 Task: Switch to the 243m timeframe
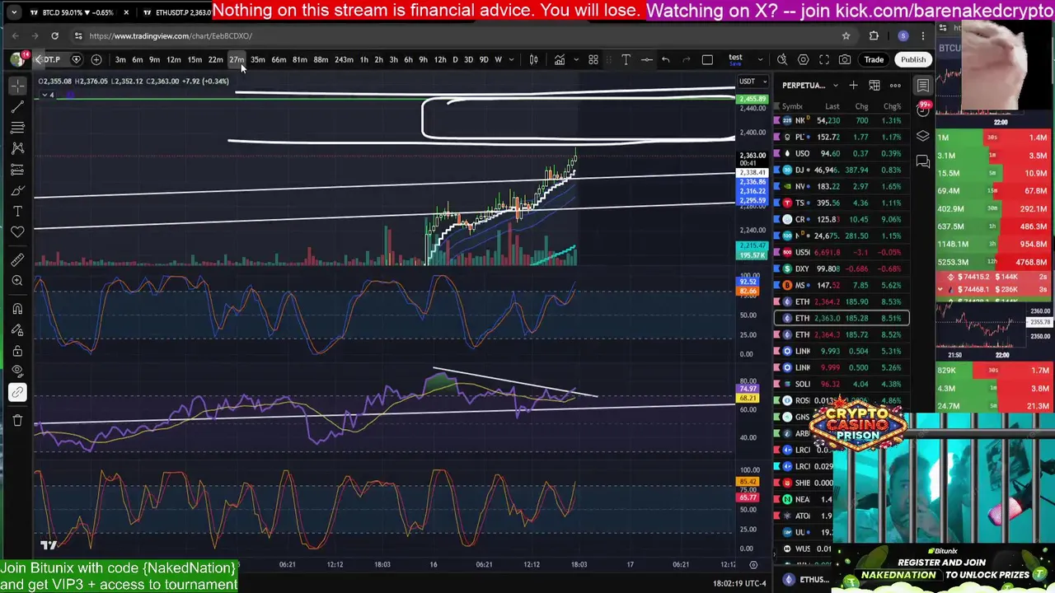coord(344,59)
